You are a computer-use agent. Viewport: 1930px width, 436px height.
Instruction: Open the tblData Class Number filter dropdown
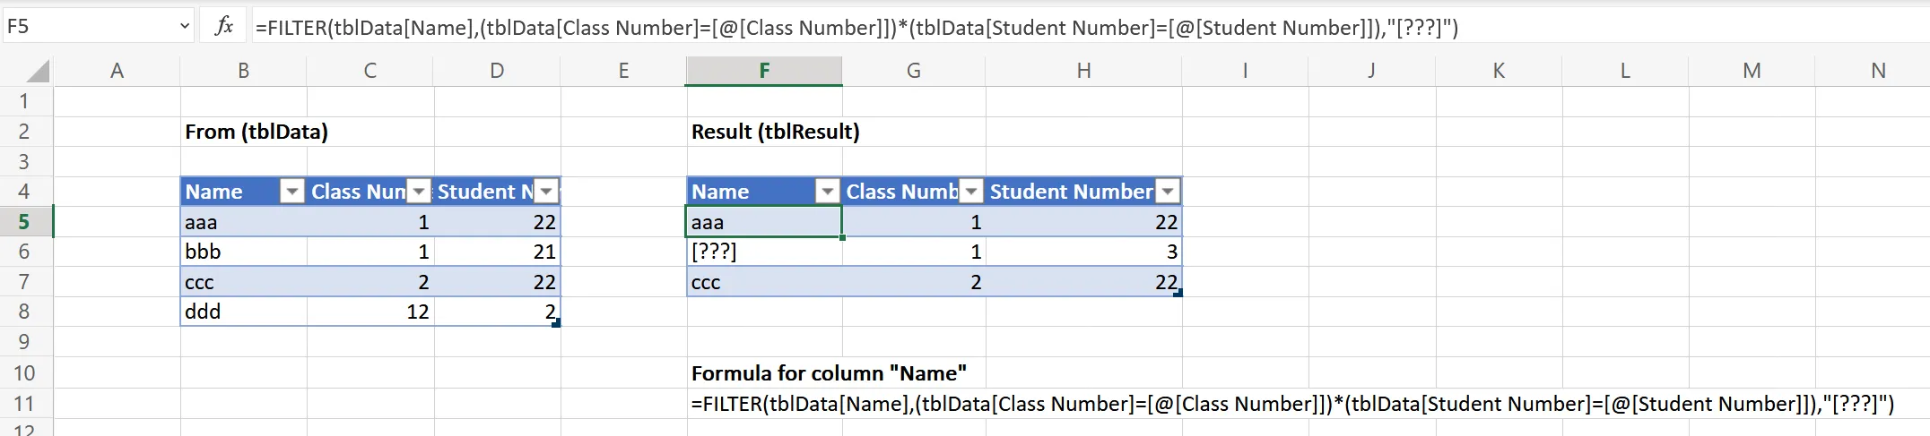coord(419,192)
